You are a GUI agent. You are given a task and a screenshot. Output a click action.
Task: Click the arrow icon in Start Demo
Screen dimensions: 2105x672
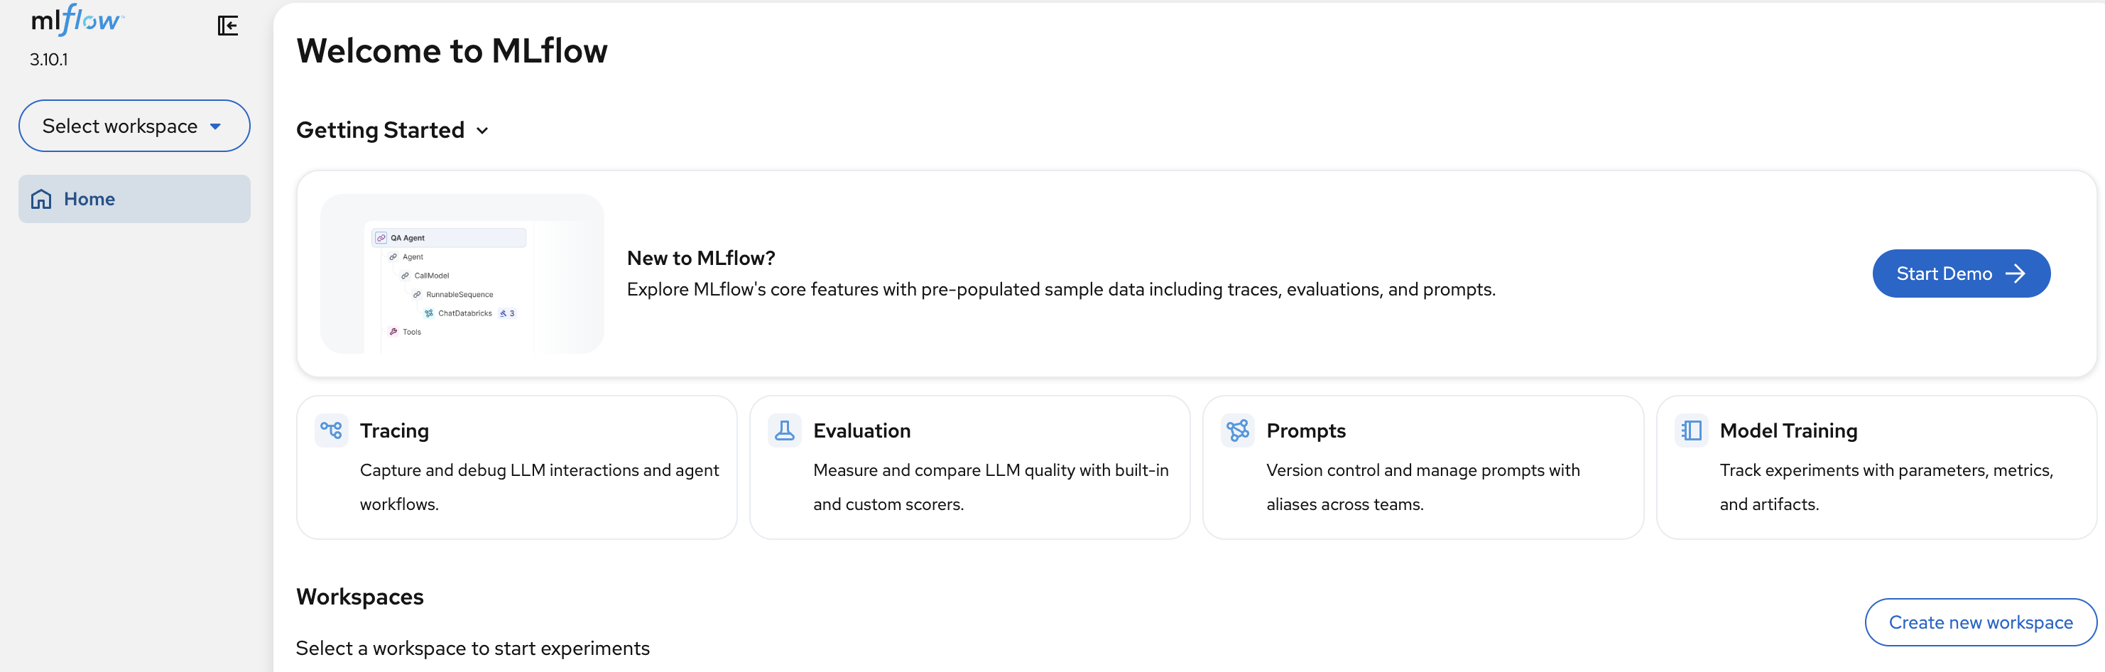pos(2015,274)
